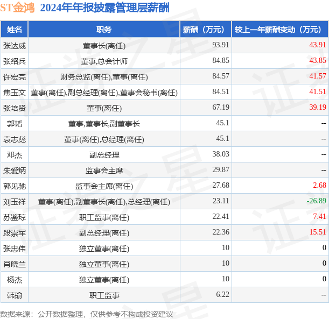The image size is (329, 319).
Task: Select change value '43.85'
Action: click(x=318, y=60)
